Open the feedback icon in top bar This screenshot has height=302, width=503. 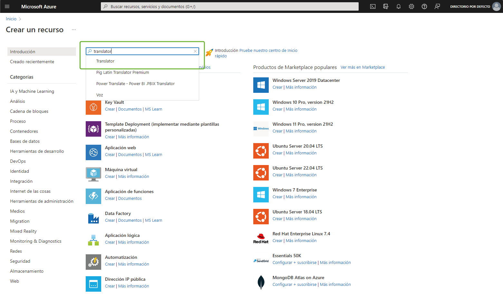[x=437, y=6]
